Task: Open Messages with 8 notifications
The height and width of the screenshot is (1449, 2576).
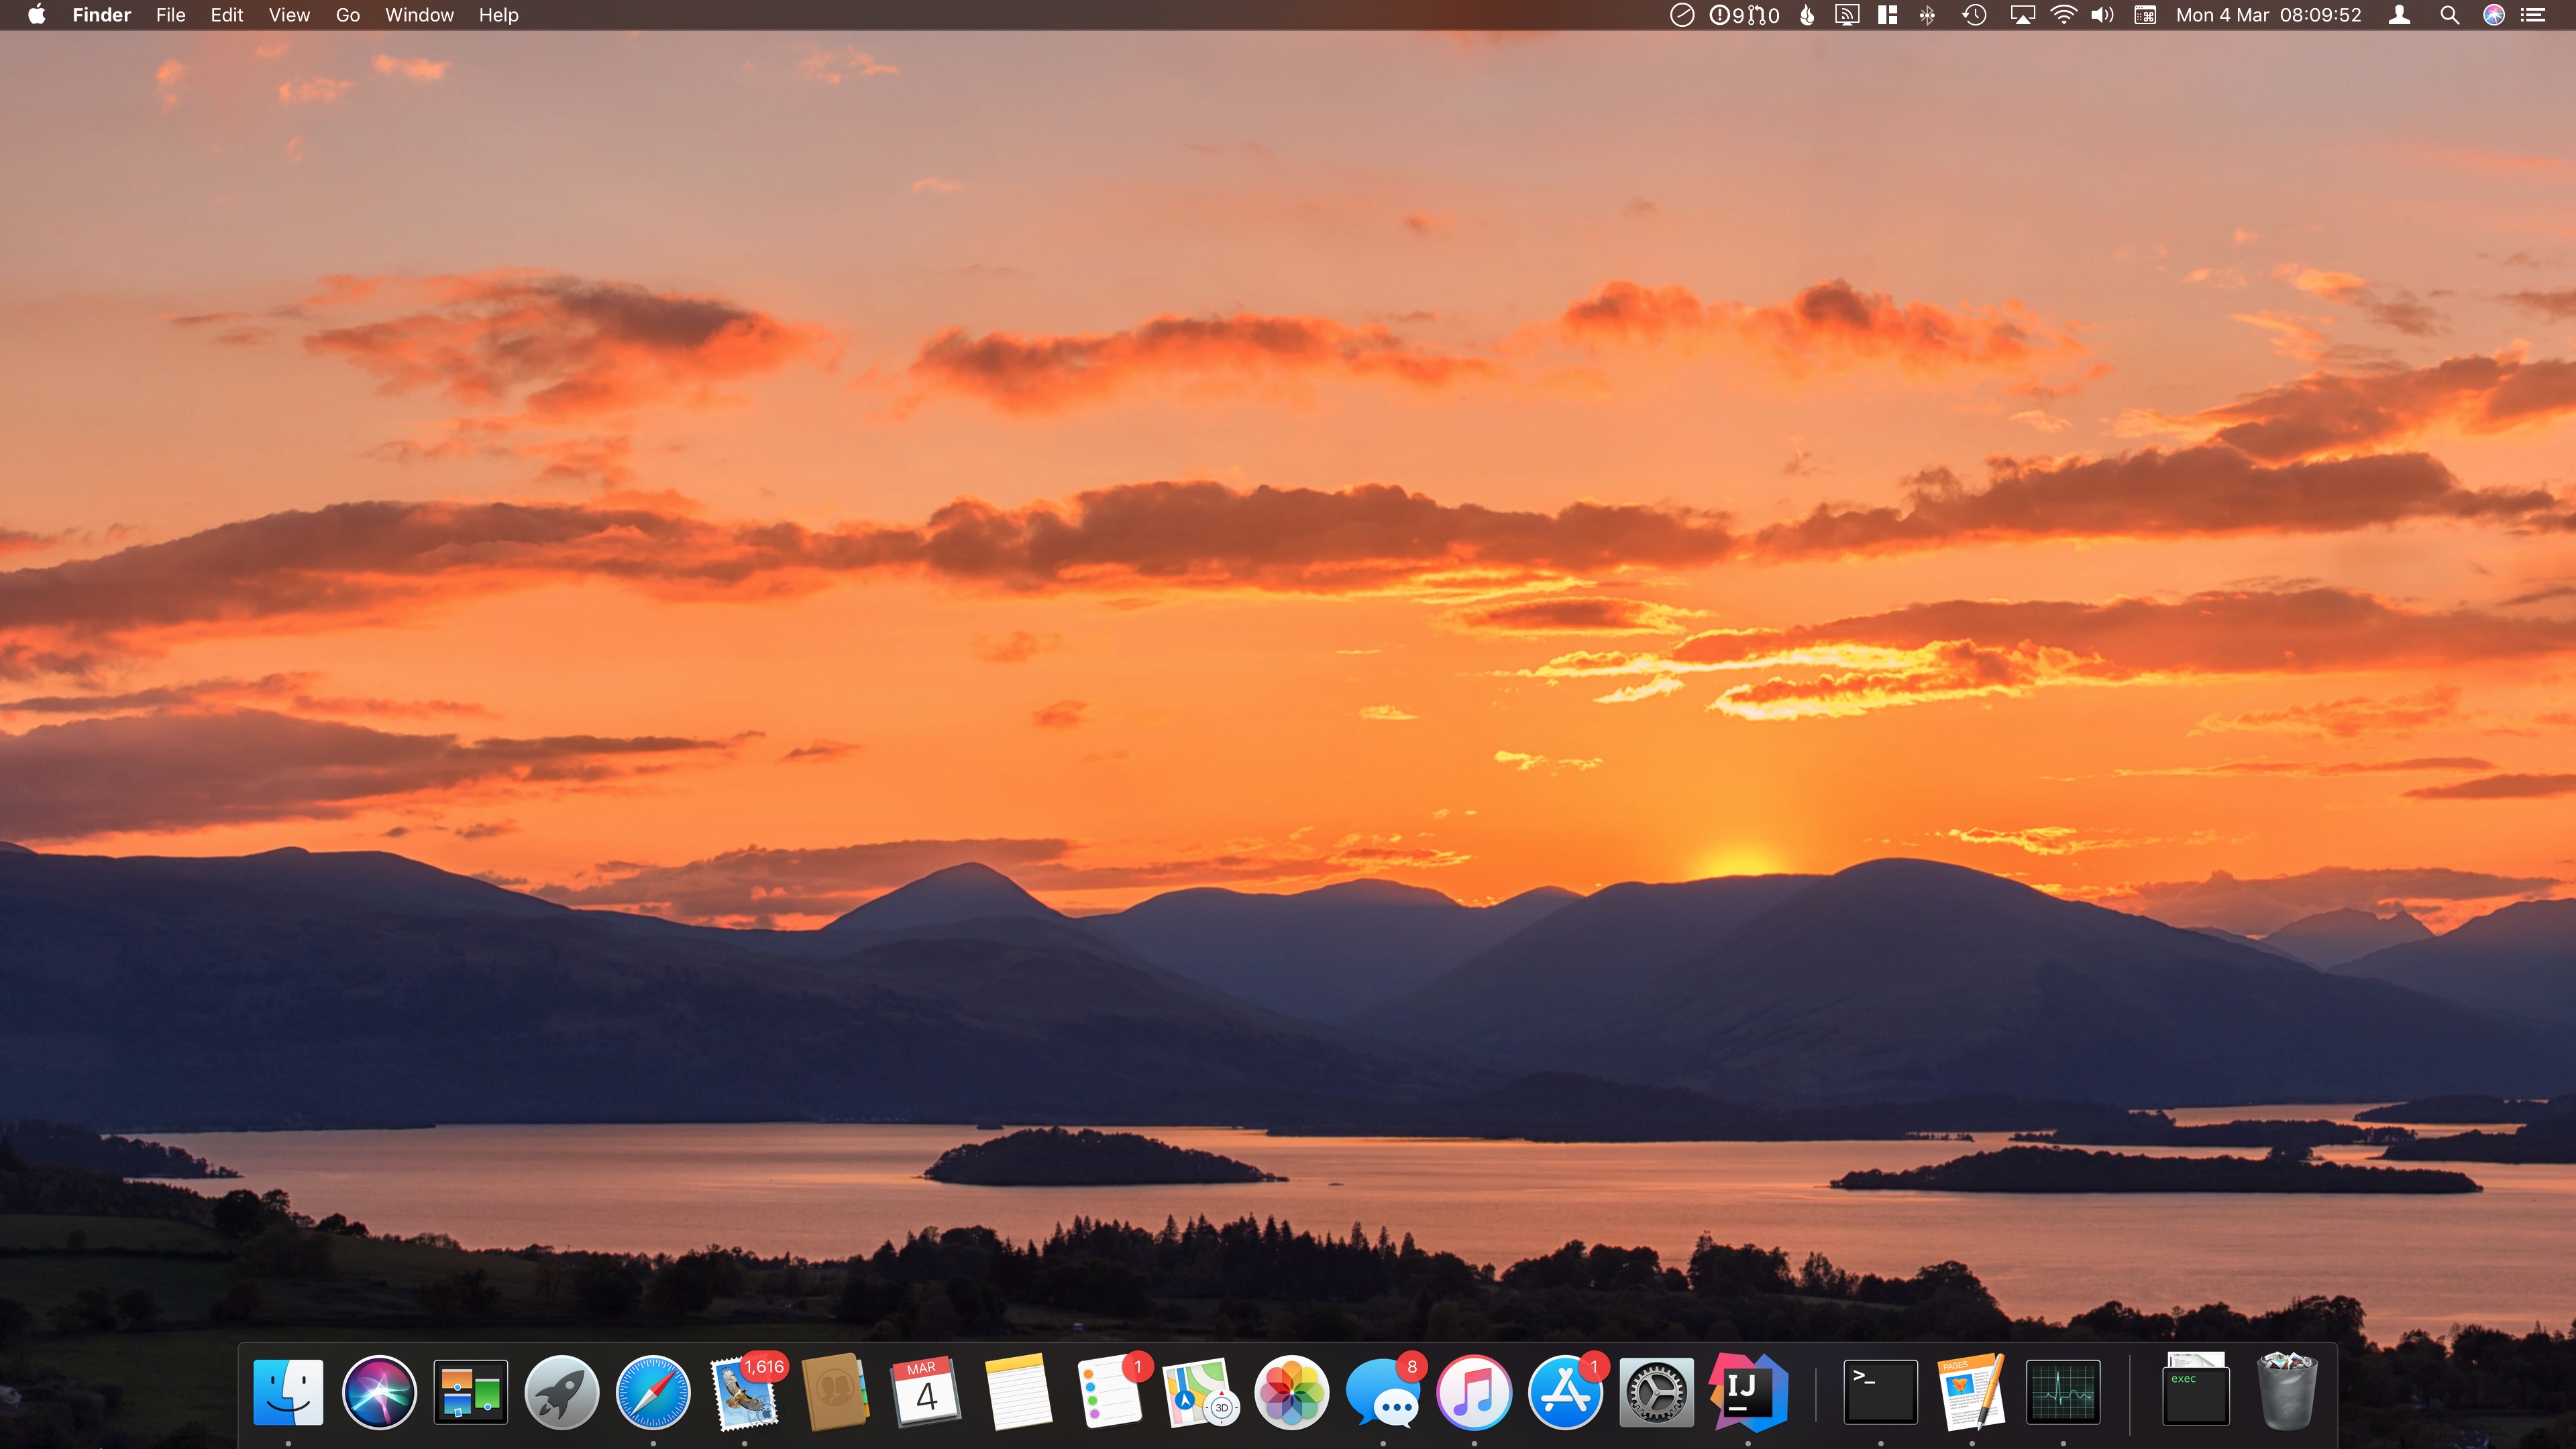Action: pyautogui.click(x=1383, y=1392)
